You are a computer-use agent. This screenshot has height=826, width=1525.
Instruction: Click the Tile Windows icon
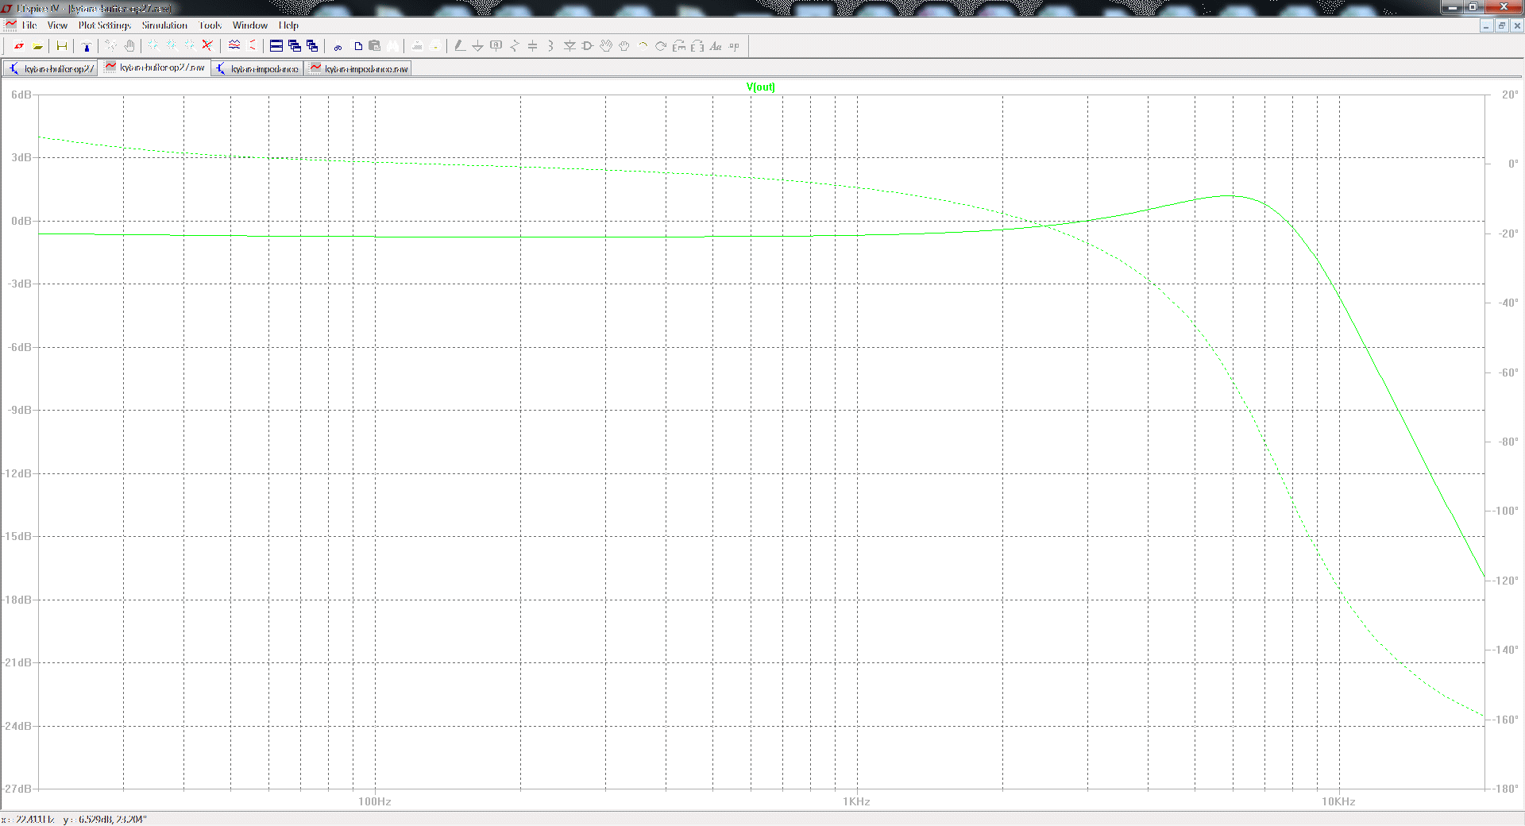(276, 46)
